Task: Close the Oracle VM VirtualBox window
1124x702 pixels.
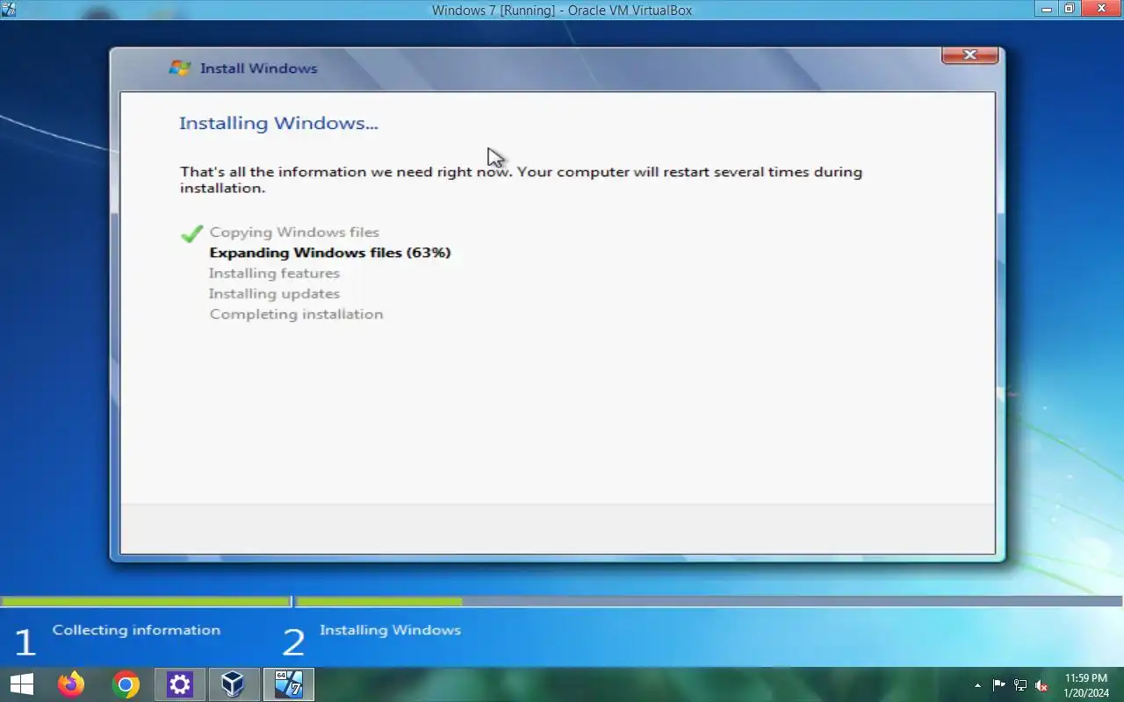Action: (x=1101, y=9)
